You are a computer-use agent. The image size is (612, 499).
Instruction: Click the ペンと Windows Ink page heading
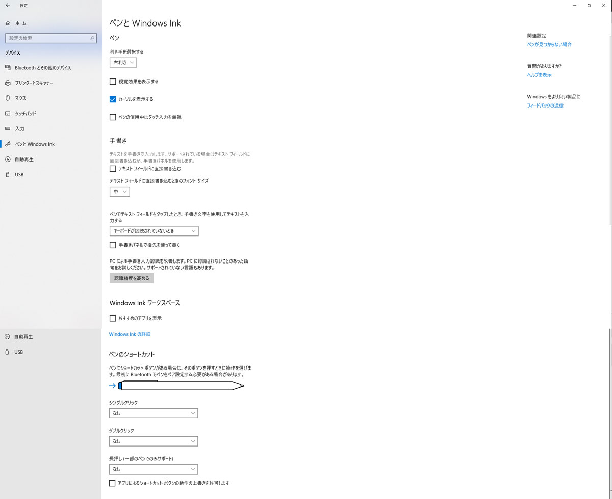tap(145, 23)
